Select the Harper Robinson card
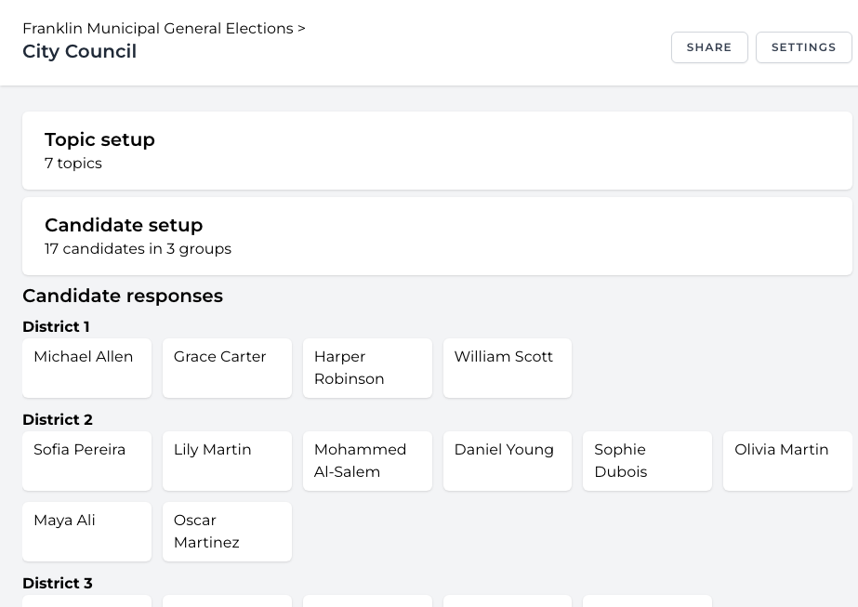Image resolution: width=858 pixels, height=607 pixels. pos(367,368)
